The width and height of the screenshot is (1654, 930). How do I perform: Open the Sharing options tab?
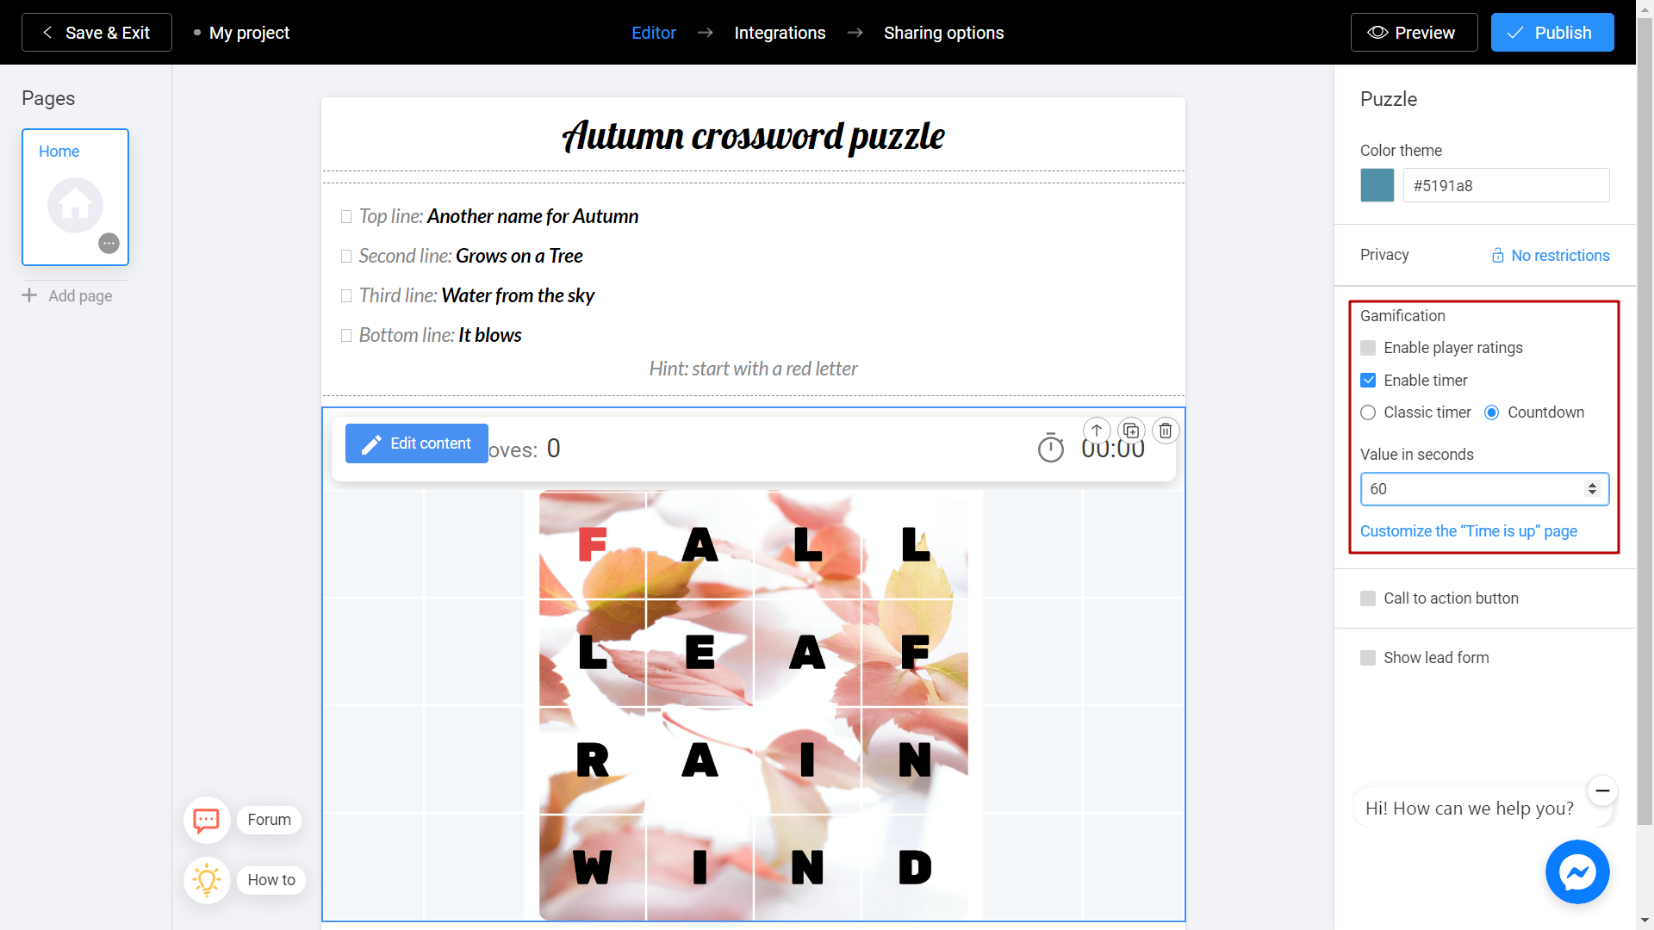[944, 33]
